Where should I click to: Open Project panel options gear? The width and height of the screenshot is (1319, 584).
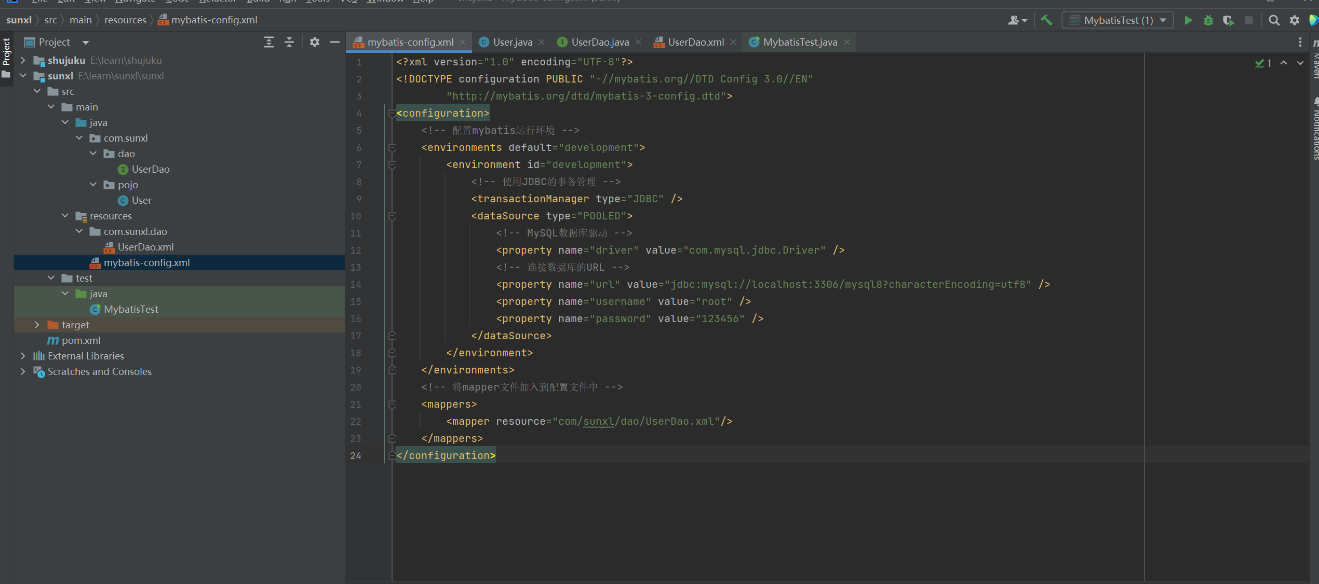click(x=314, y=42)
